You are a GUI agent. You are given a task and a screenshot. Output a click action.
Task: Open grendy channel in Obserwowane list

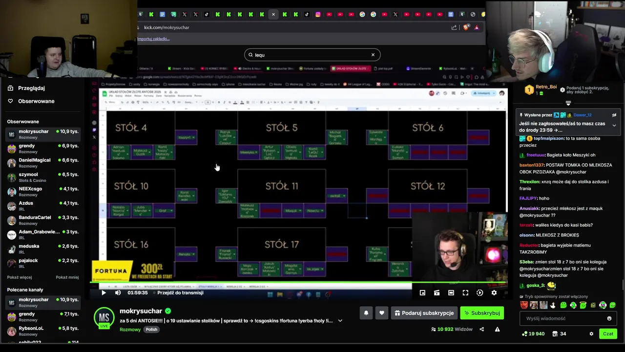coord(43,149)
